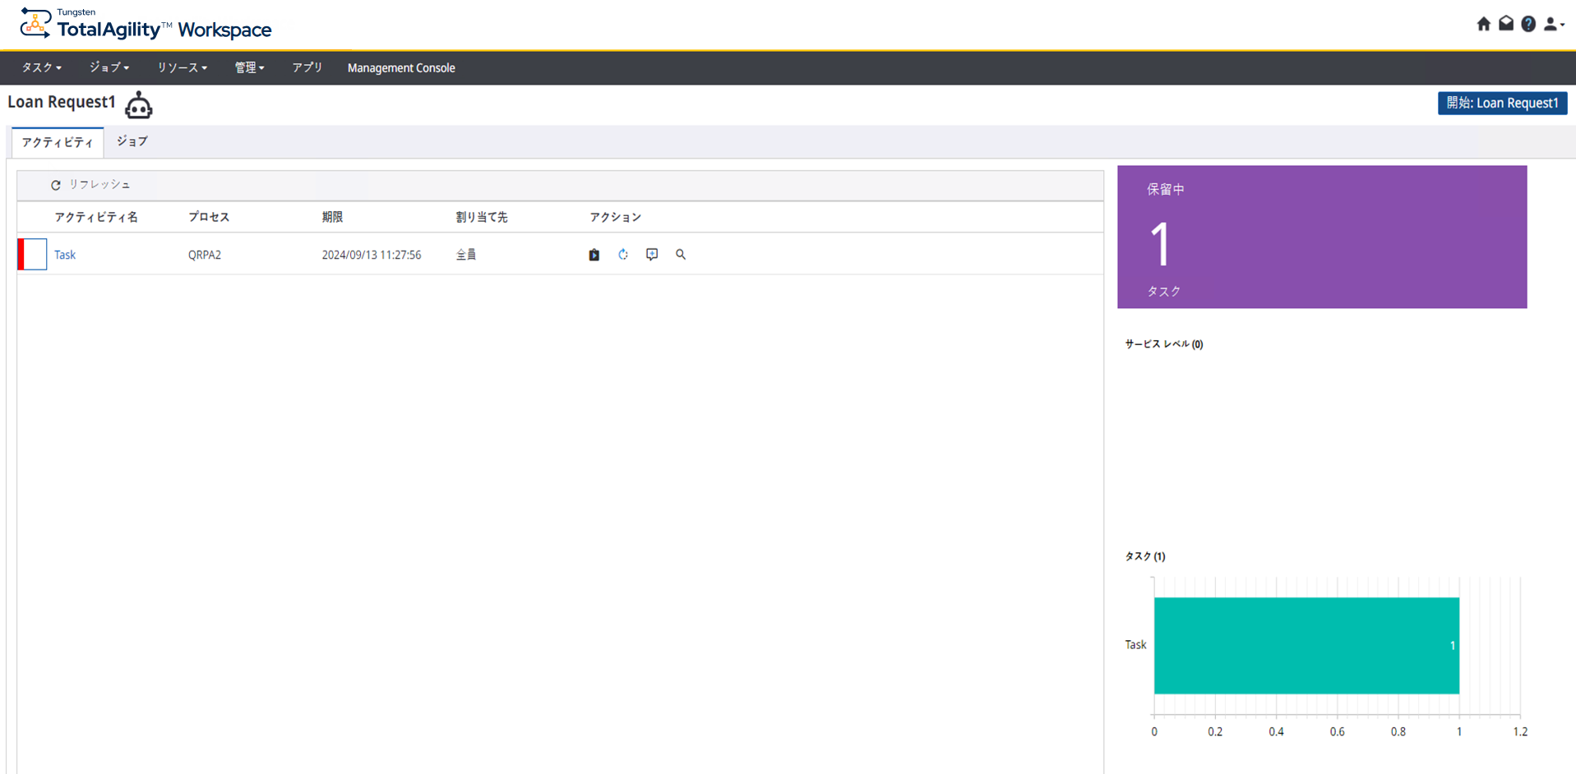Add a note via the comment icon
This screenshot has width=1576, height=774.
652,255
